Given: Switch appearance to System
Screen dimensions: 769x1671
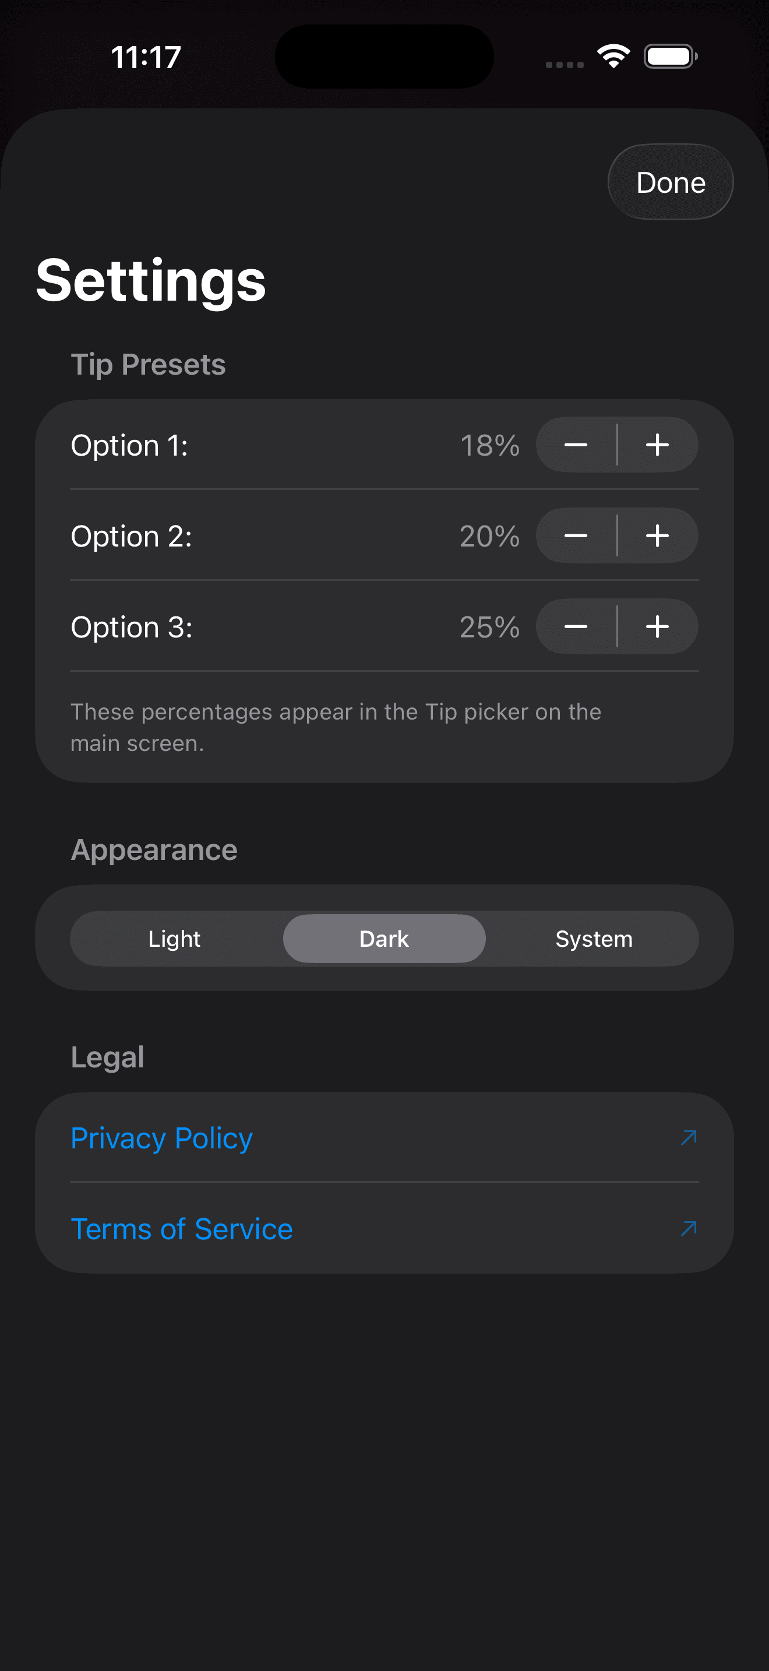Looking at the screenshot, I should [593, 938].
